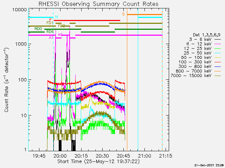Viewport: 225px width, 168px height.
Task: Click the magenta 'A0' attenuator label
Action: point(60,35)
